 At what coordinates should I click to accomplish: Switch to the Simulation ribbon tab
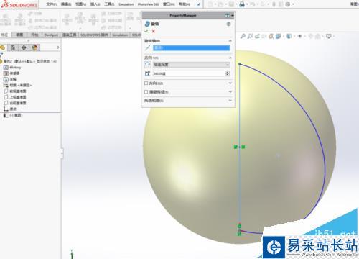pos(120,35)
